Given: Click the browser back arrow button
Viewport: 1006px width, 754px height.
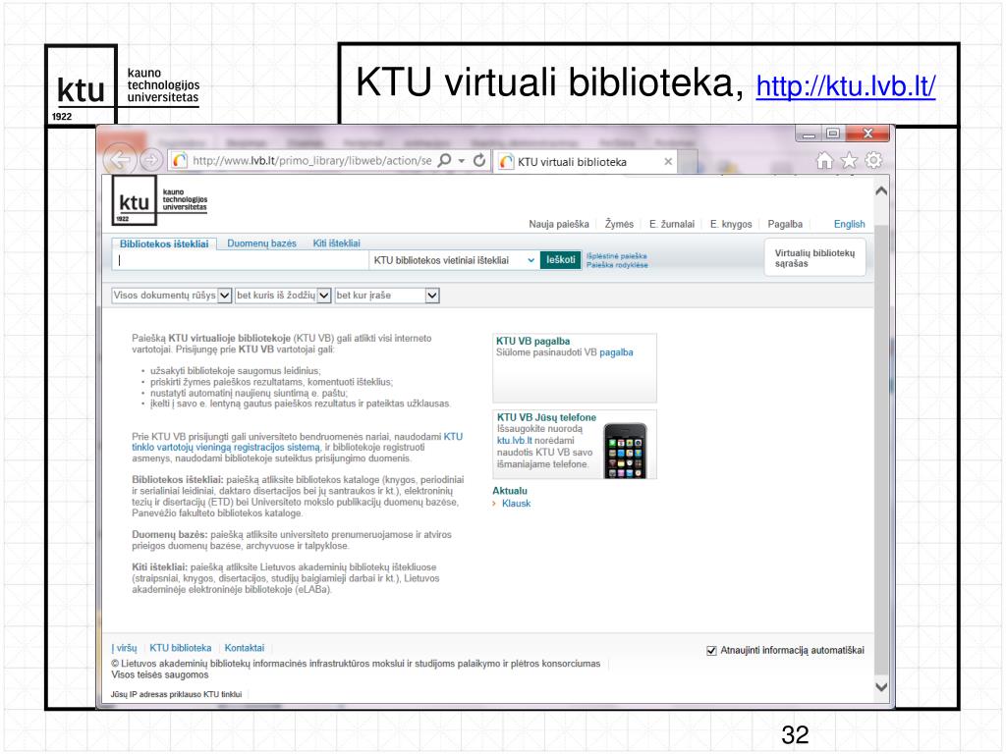Looking at the screenshot, I should coord(119,160).
